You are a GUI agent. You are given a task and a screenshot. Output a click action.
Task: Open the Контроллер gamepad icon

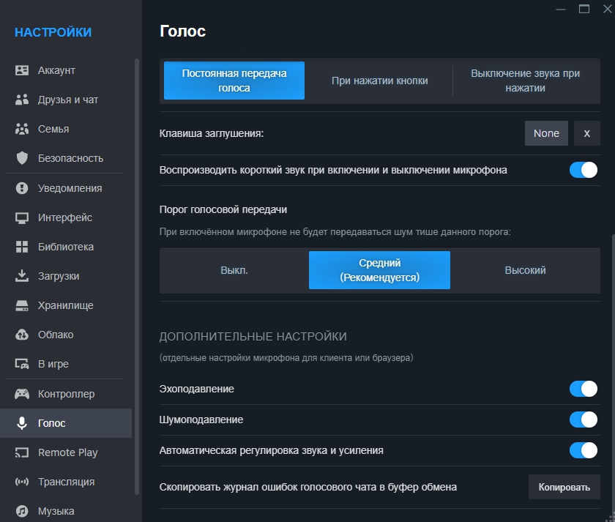point(22,394)
